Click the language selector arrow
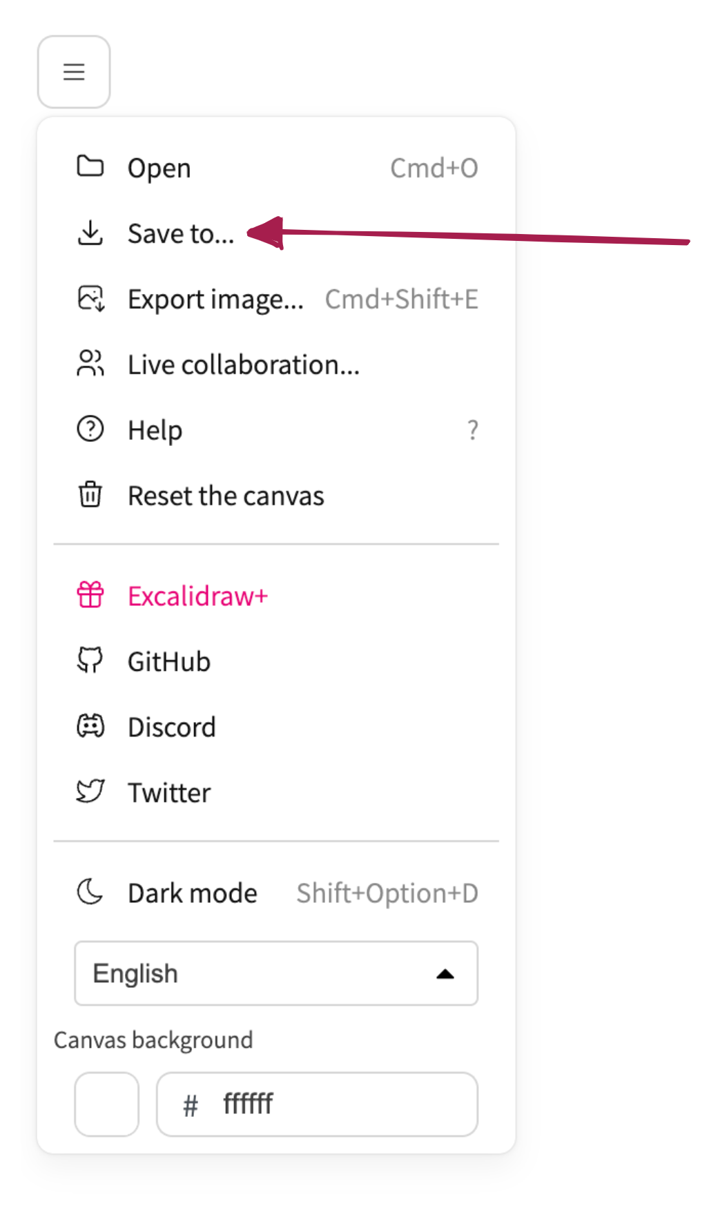Image resolution: width=709 pixels, height=1217 pixels. (445, 974)
